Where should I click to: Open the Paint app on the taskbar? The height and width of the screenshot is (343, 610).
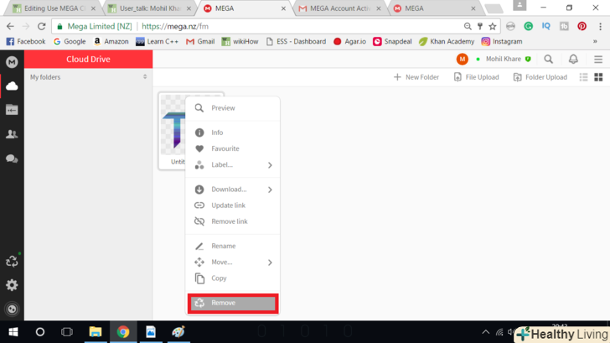[x=178, y=332]
